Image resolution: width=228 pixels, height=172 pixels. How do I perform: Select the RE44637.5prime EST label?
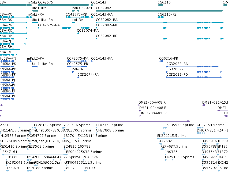pos(174,147)
